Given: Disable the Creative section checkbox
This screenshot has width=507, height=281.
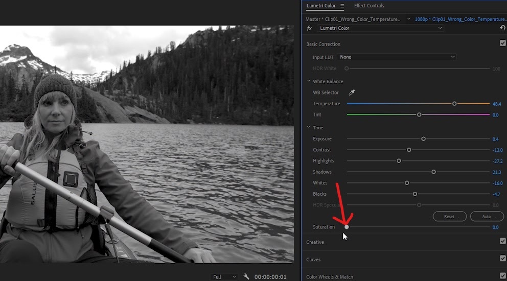Looking at the screenshot, I should click(502, 241).
